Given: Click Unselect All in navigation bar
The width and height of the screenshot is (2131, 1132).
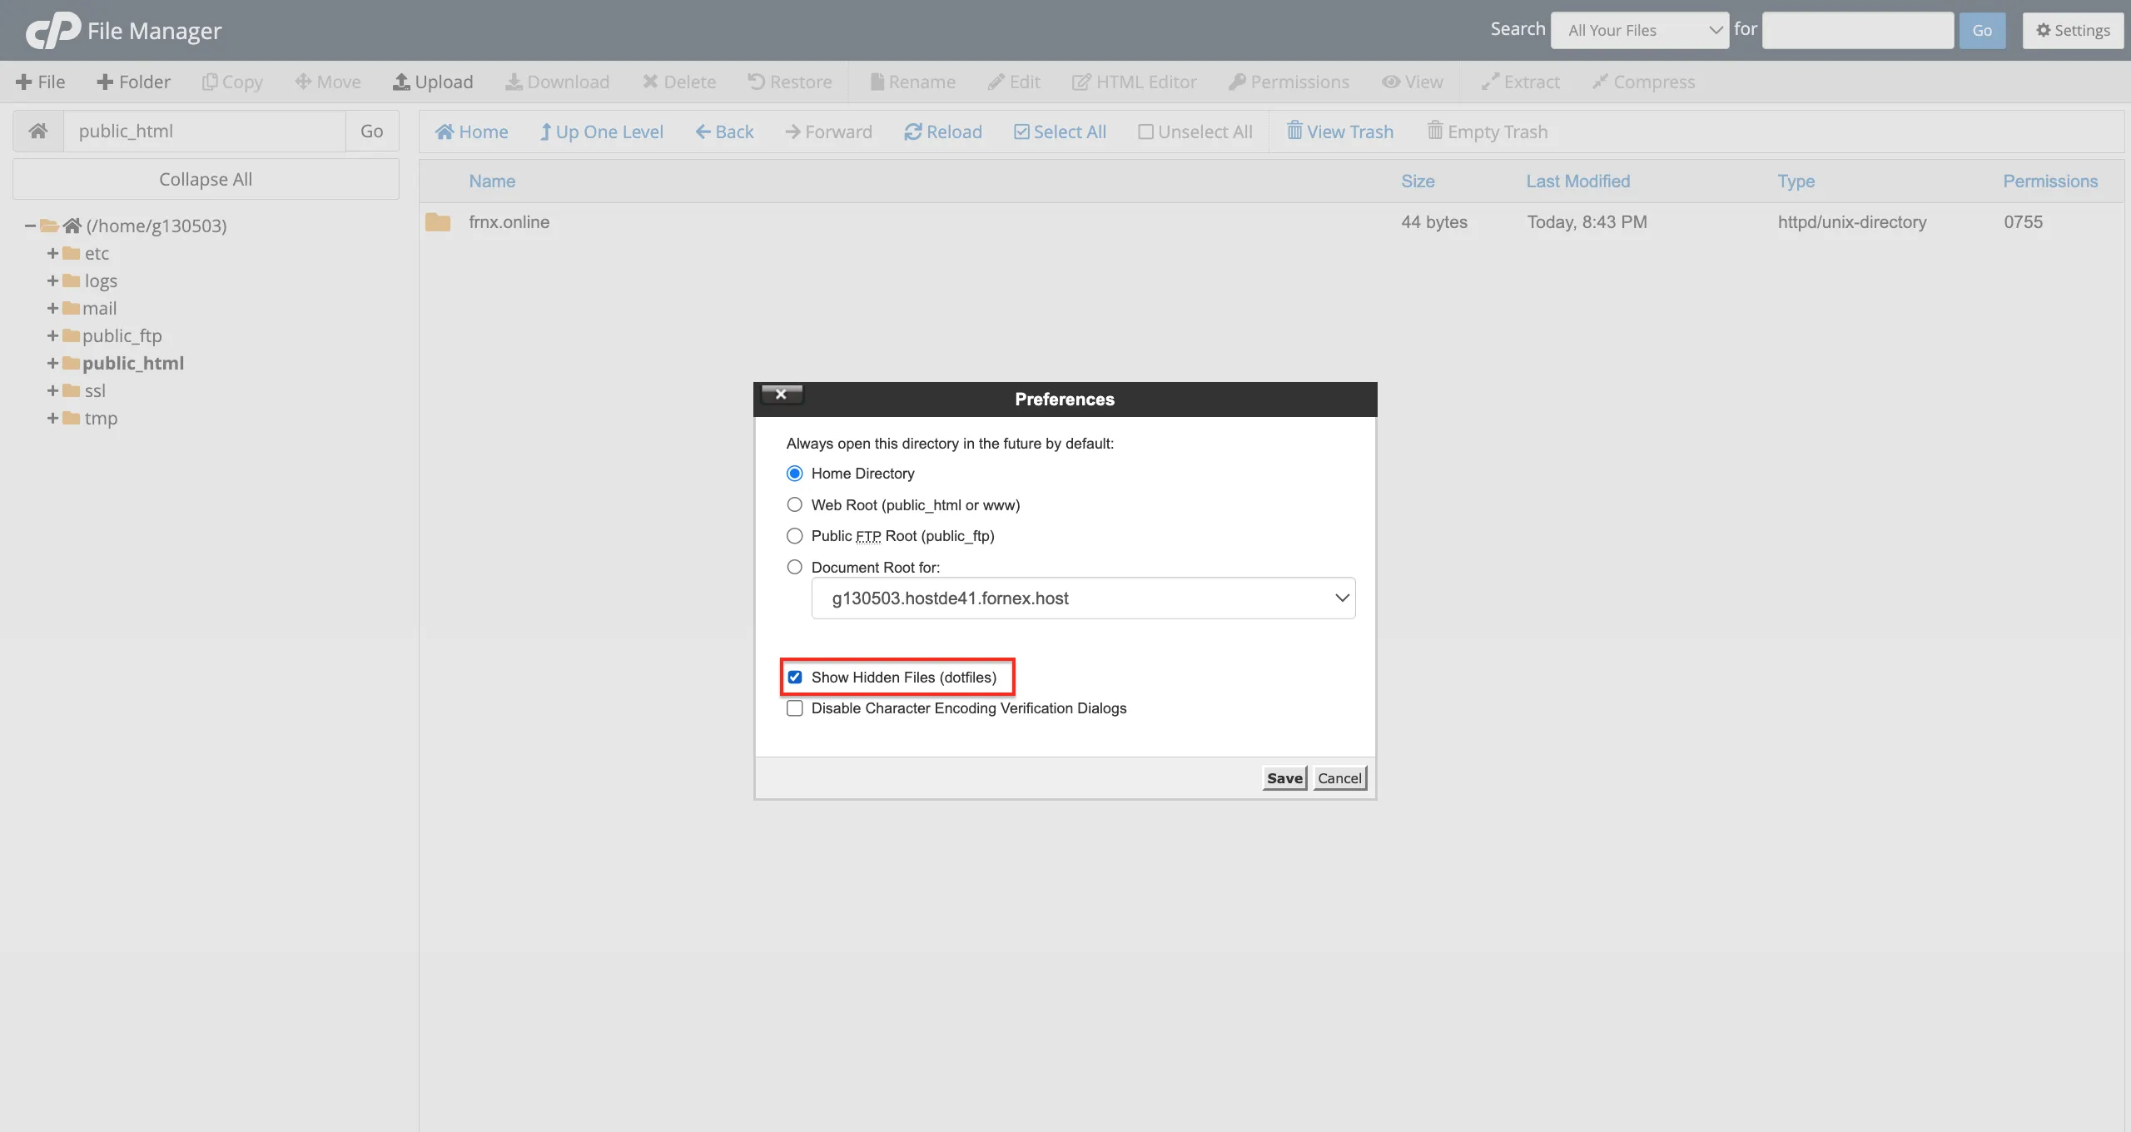Looking at the screenshot, I should (1195, 132).
